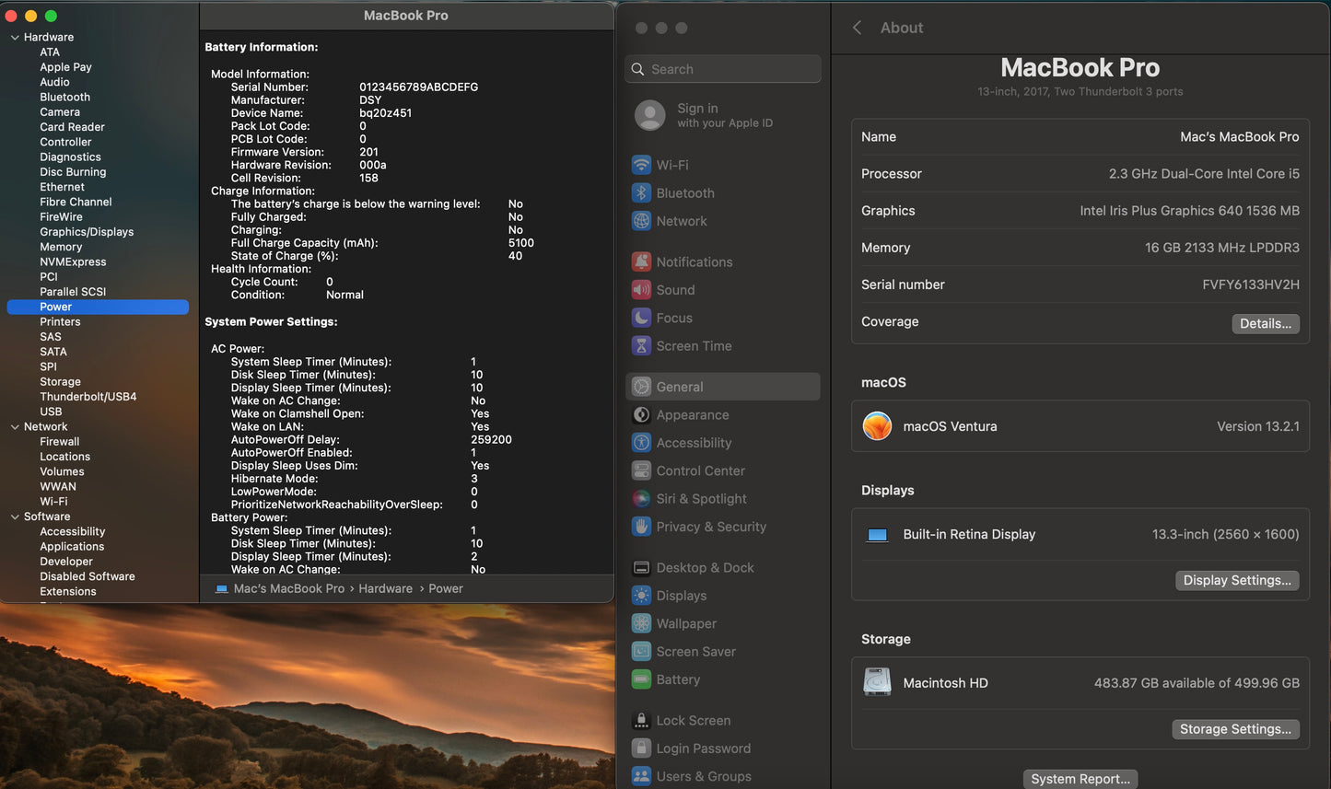Open Notifications via the bell icon
The width and height of the screenshot is (1331, 789).
(x=641, y=262)
